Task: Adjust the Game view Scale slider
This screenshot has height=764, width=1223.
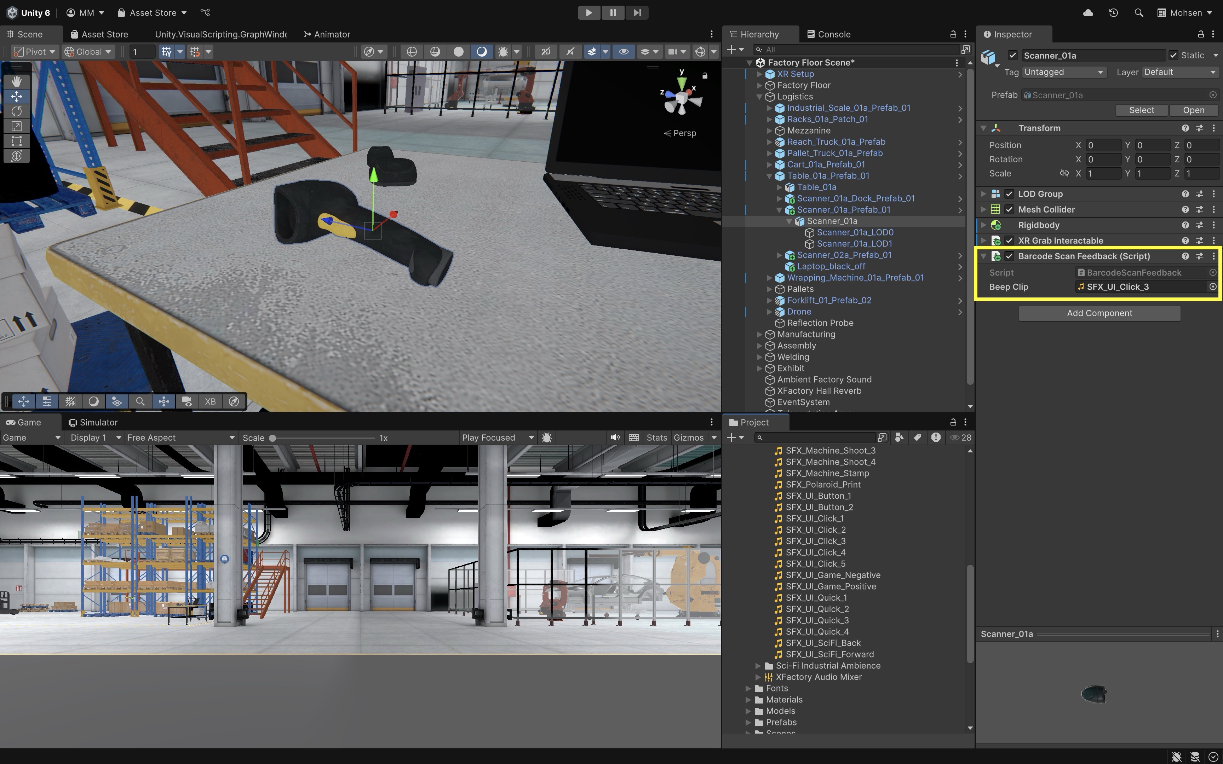Action: pos(323,438)
